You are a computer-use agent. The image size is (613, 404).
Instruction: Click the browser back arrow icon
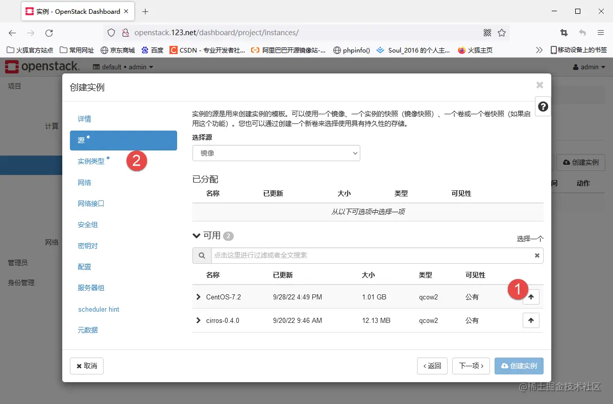(x=12, y=32)
